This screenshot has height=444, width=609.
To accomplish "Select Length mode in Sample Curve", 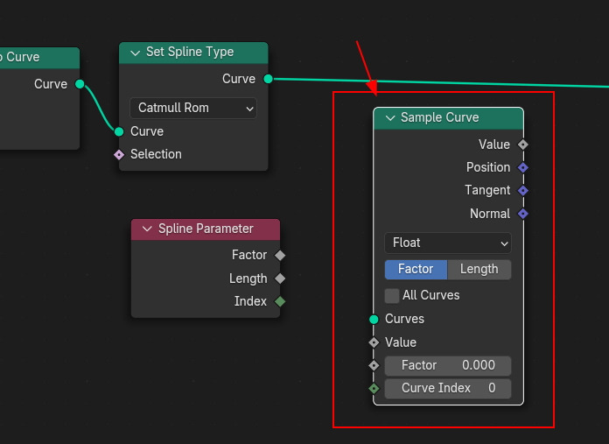I will (479, 269).
